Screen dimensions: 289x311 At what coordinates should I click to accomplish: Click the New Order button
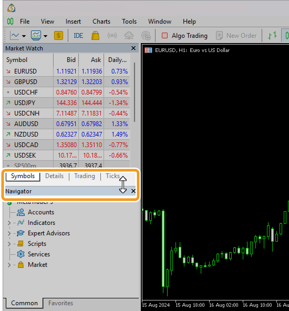(x=236, y=35)
